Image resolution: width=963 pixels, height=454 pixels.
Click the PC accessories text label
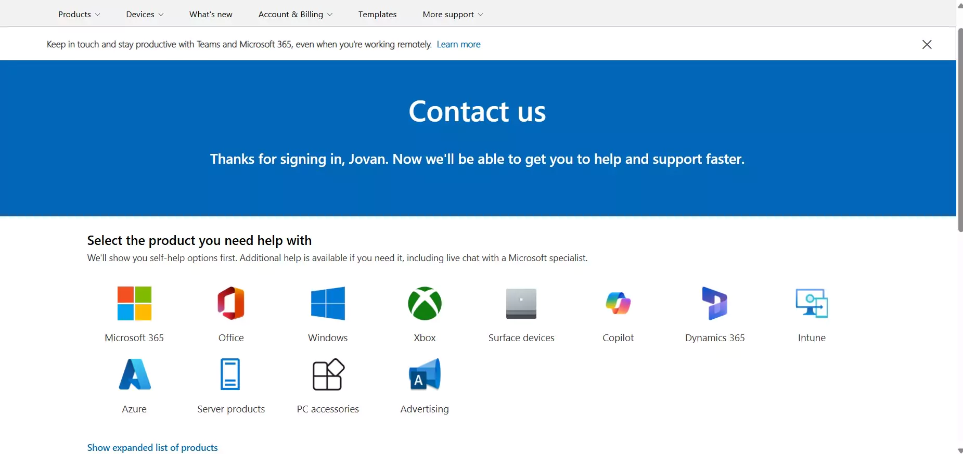(x=328, y=409)
